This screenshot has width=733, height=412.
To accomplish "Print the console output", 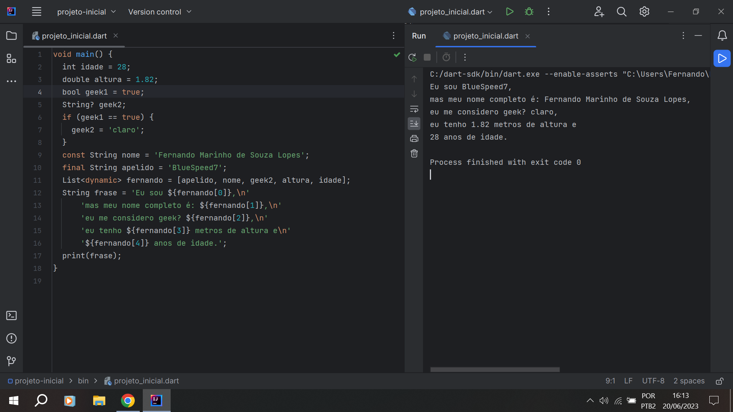I will (x=414, y=138).
